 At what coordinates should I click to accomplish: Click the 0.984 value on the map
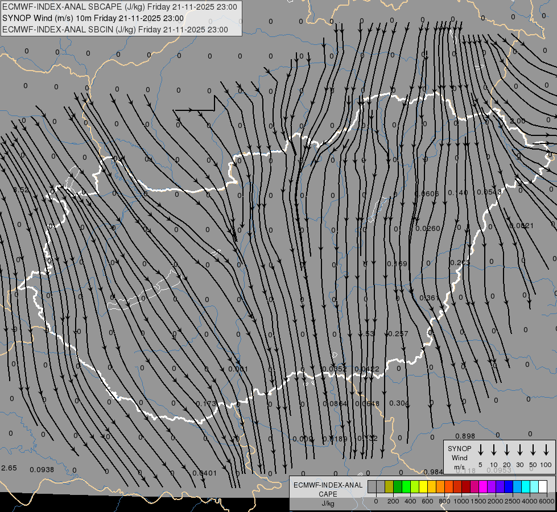434,472
